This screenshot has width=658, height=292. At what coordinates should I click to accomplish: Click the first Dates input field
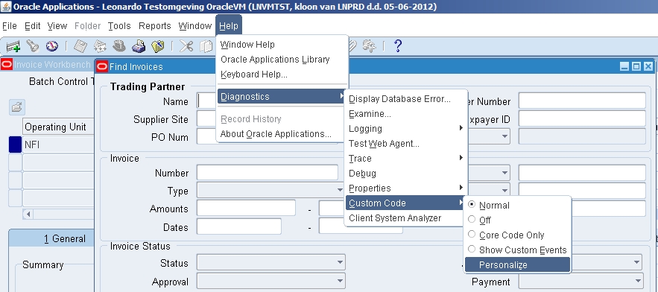pos(239,226)
